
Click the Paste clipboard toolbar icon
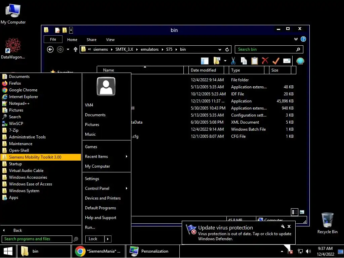pyautogui.click(x=255, y=61)
